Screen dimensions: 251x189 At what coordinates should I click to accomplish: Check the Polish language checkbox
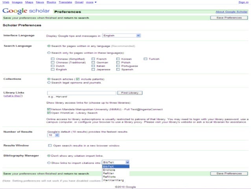[x=118, y=62]
